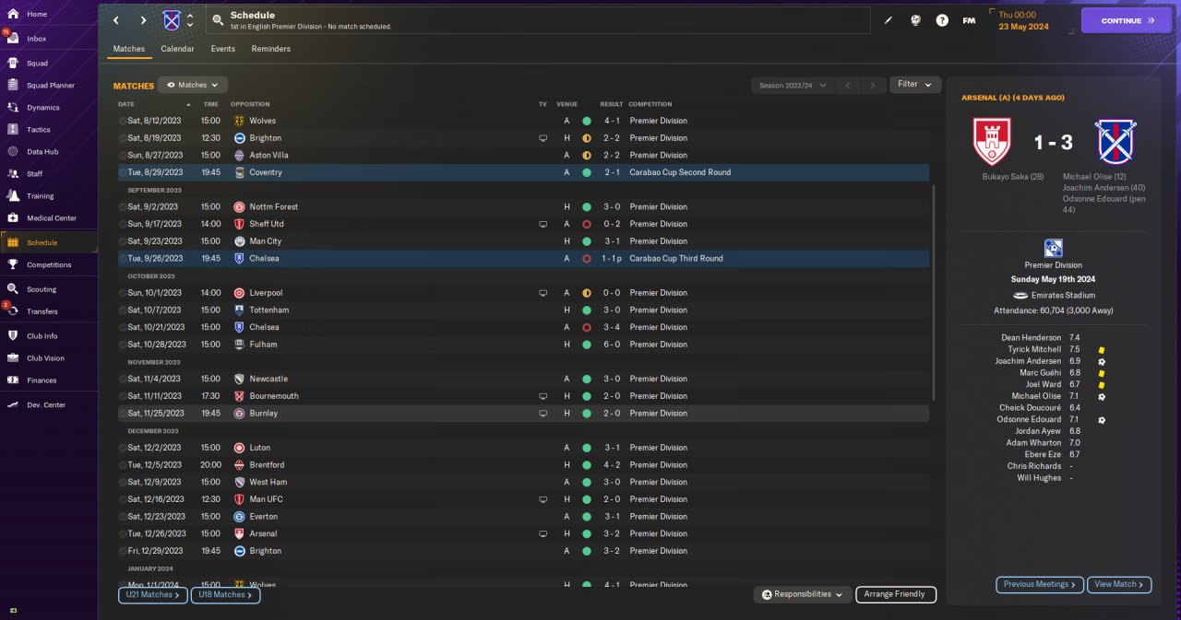
Task: Open Competitions in sidebar
Action: click(x=49, y=265)
